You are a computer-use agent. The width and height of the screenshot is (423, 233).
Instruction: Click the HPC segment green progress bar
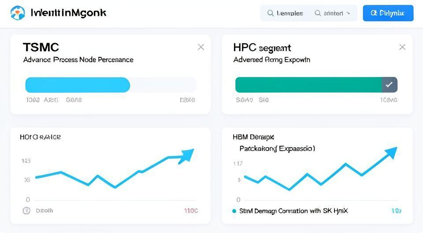pos(308,84)
